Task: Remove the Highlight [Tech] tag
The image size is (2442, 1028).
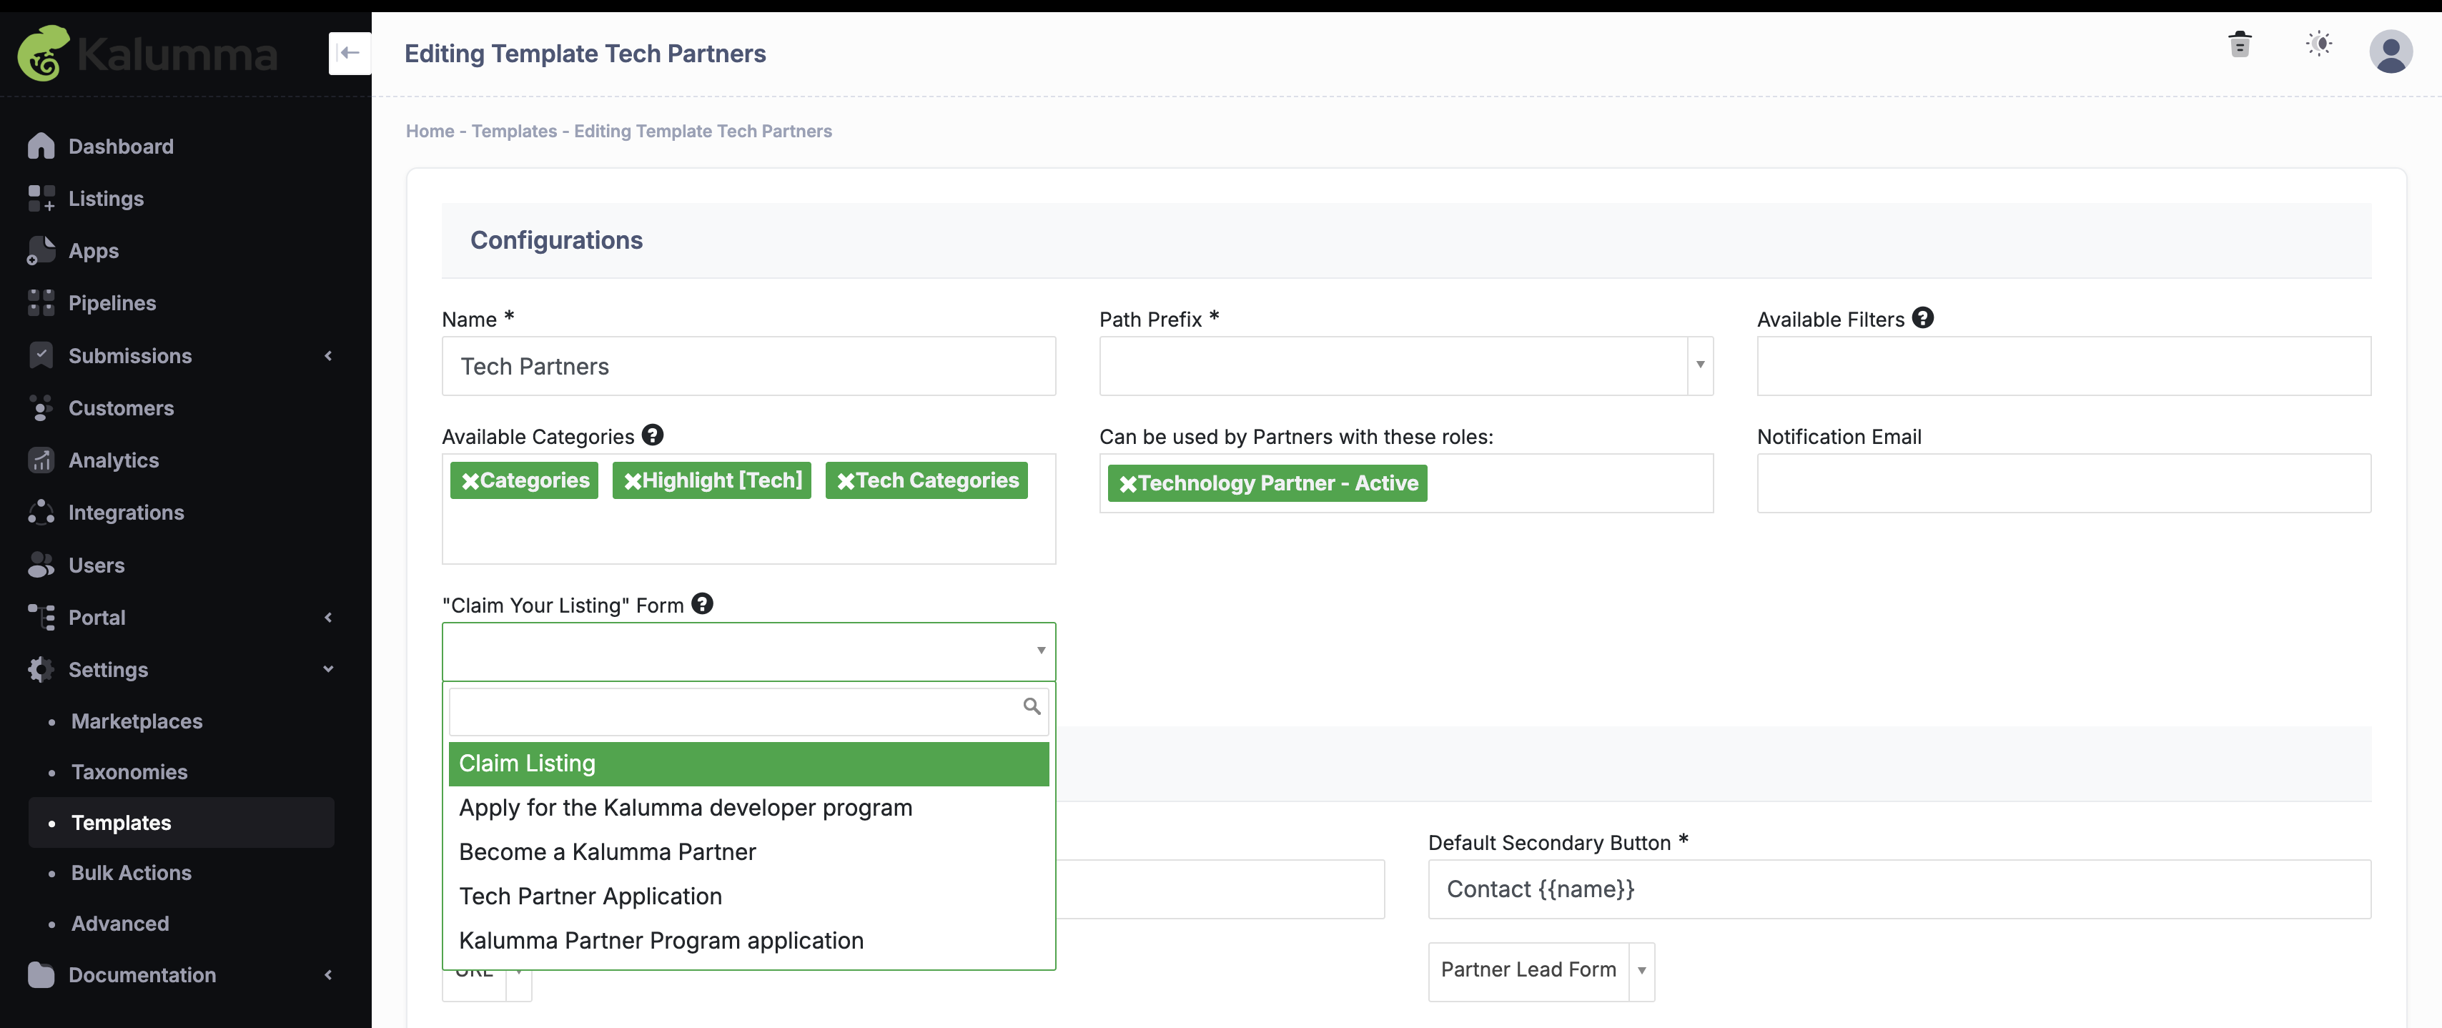Action: pos(632,481)
